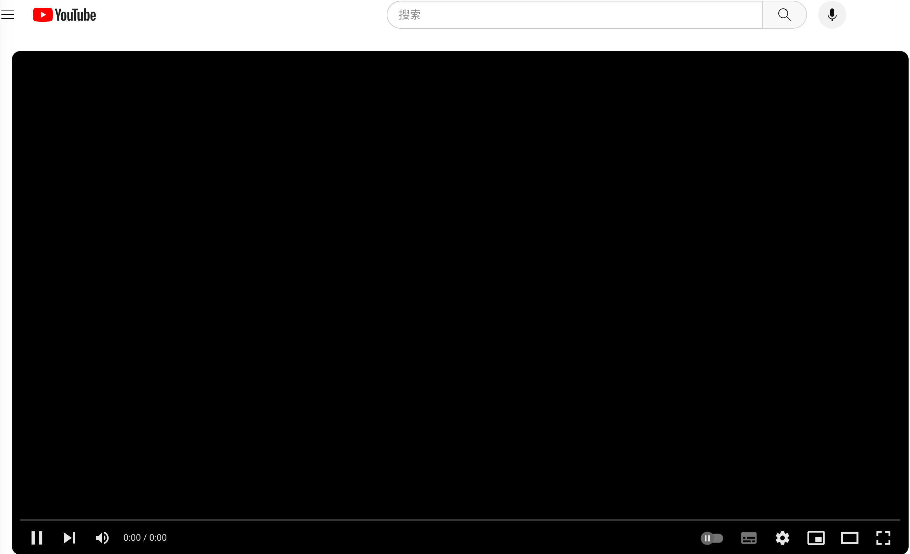Image resolution: width=910 pixels, height=554 pixels.
Task: Toggle subtitles with captions icon
Action: pyautogui.click(x=749, y=538)
